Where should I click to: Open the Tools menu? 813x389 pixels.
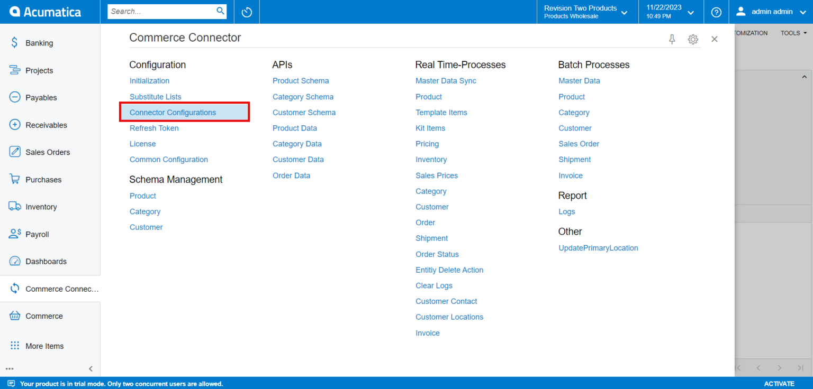793,33
